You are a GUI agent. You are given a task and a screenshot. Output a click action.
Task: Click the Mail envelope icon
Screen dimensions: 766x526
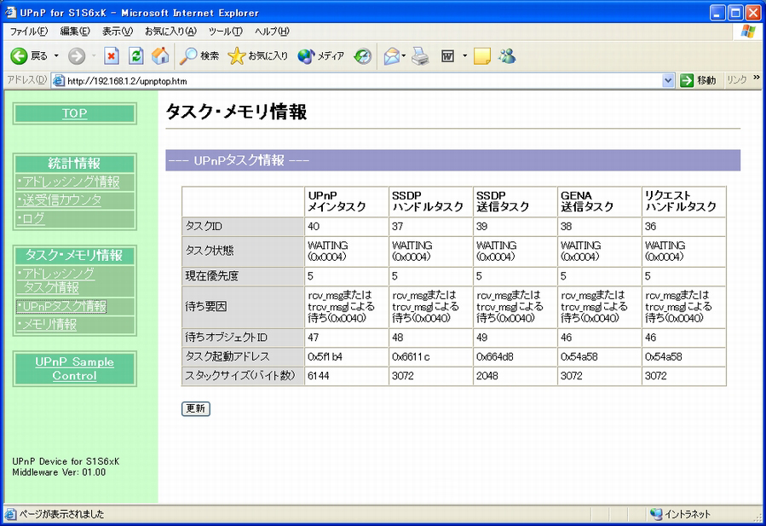(x=392, y=56)
